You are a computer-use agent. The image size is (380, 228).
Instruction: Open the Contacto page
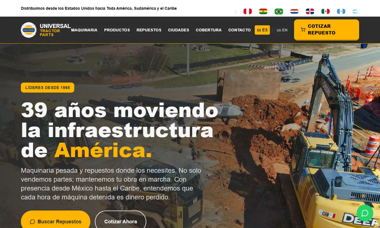tap(239, 30)
